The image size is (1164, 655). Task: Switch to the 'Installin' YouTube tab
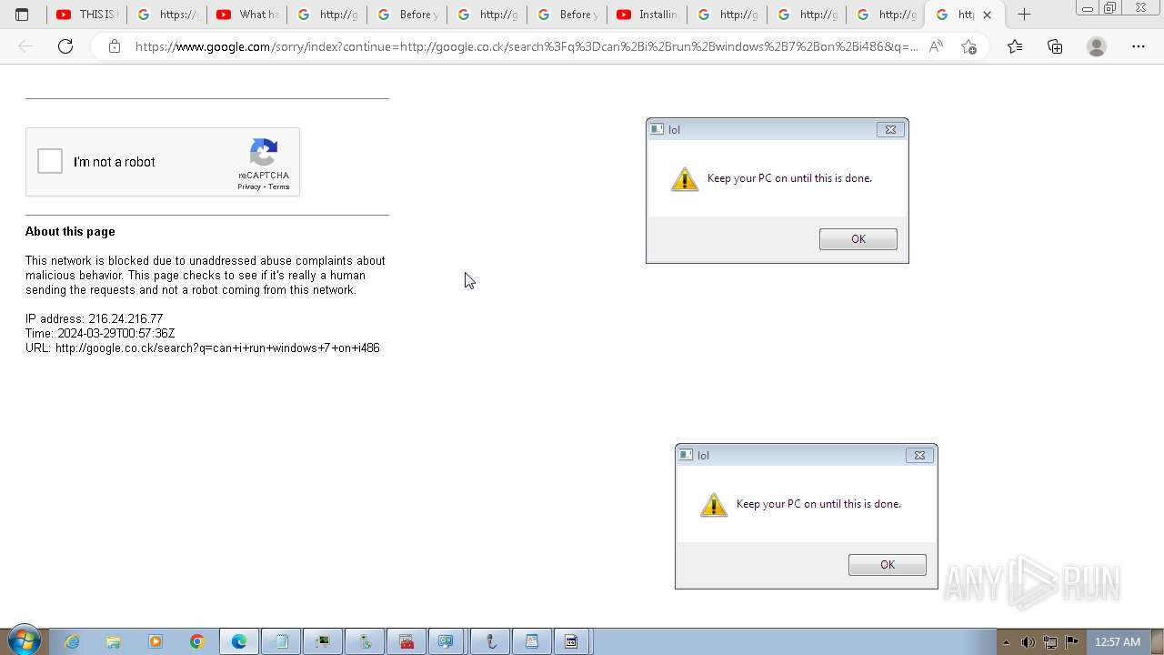pyautogui.click(x=647, y=15)
